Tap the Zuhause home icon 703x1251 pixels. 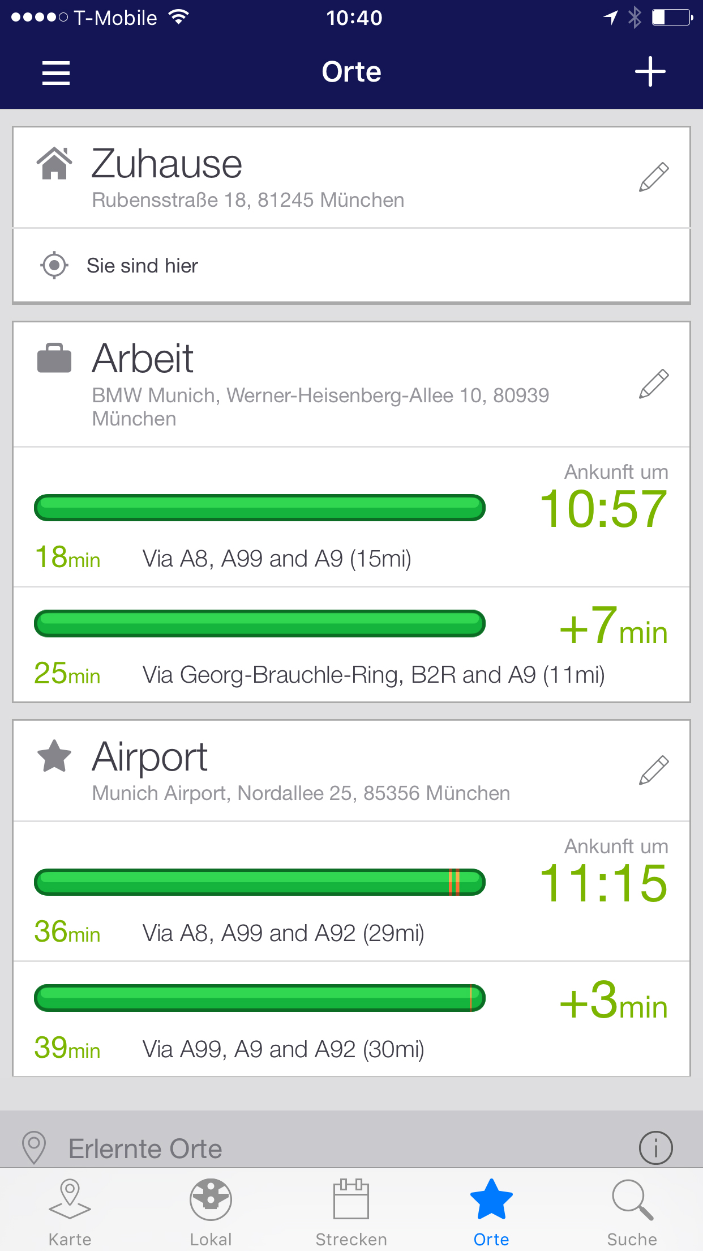54,163
